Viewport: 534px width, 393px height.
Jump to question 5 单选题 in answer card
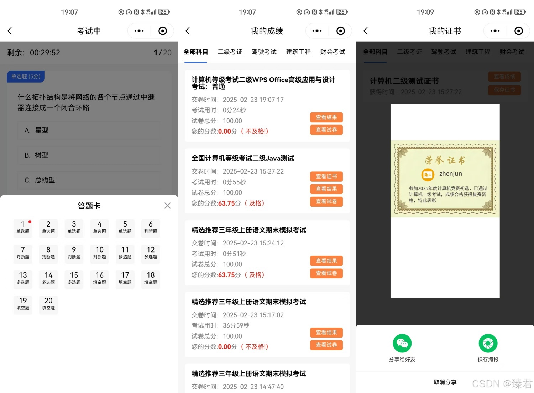[125, 228]
